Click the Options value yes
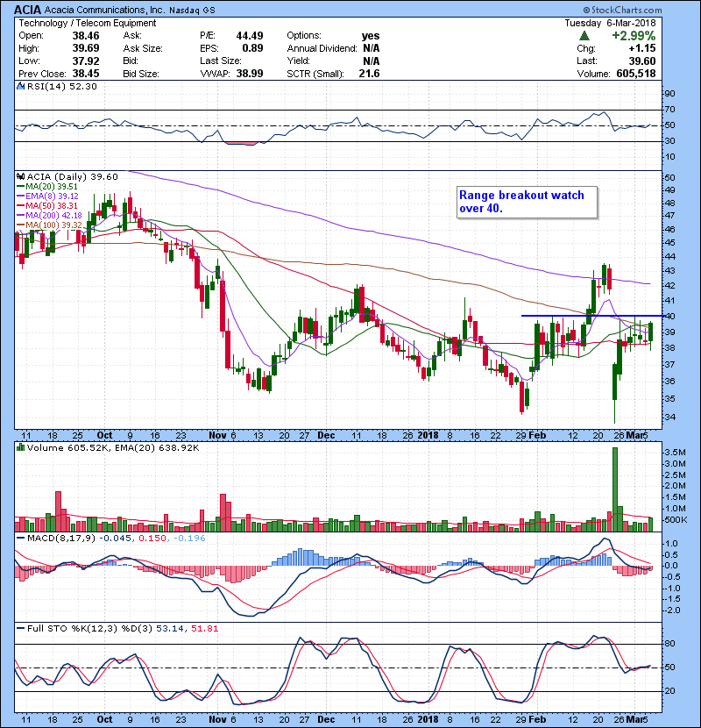This screenshot has width=701, height=728. click(371, 36)
